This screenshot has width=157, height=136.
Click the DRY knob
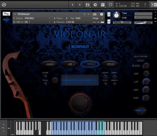[x=146, y=90]
